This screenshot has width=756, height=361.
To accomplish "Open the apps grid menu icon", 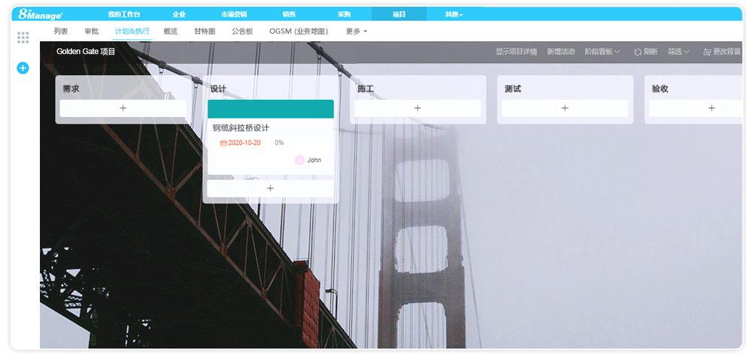I will point(23,38).
